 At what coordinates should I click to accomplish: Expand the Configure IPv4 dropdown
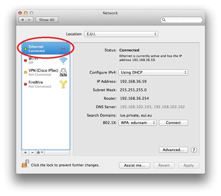[153, 72]
